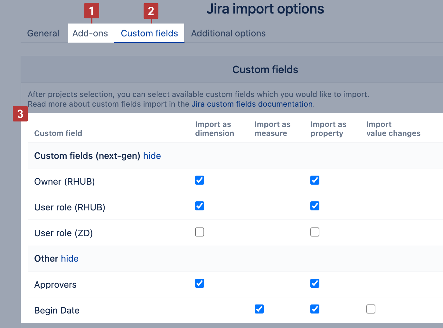Uncheck Owner (RHUB) import as dimension
This screenshot has height=328, width=443.
point(200,180)
